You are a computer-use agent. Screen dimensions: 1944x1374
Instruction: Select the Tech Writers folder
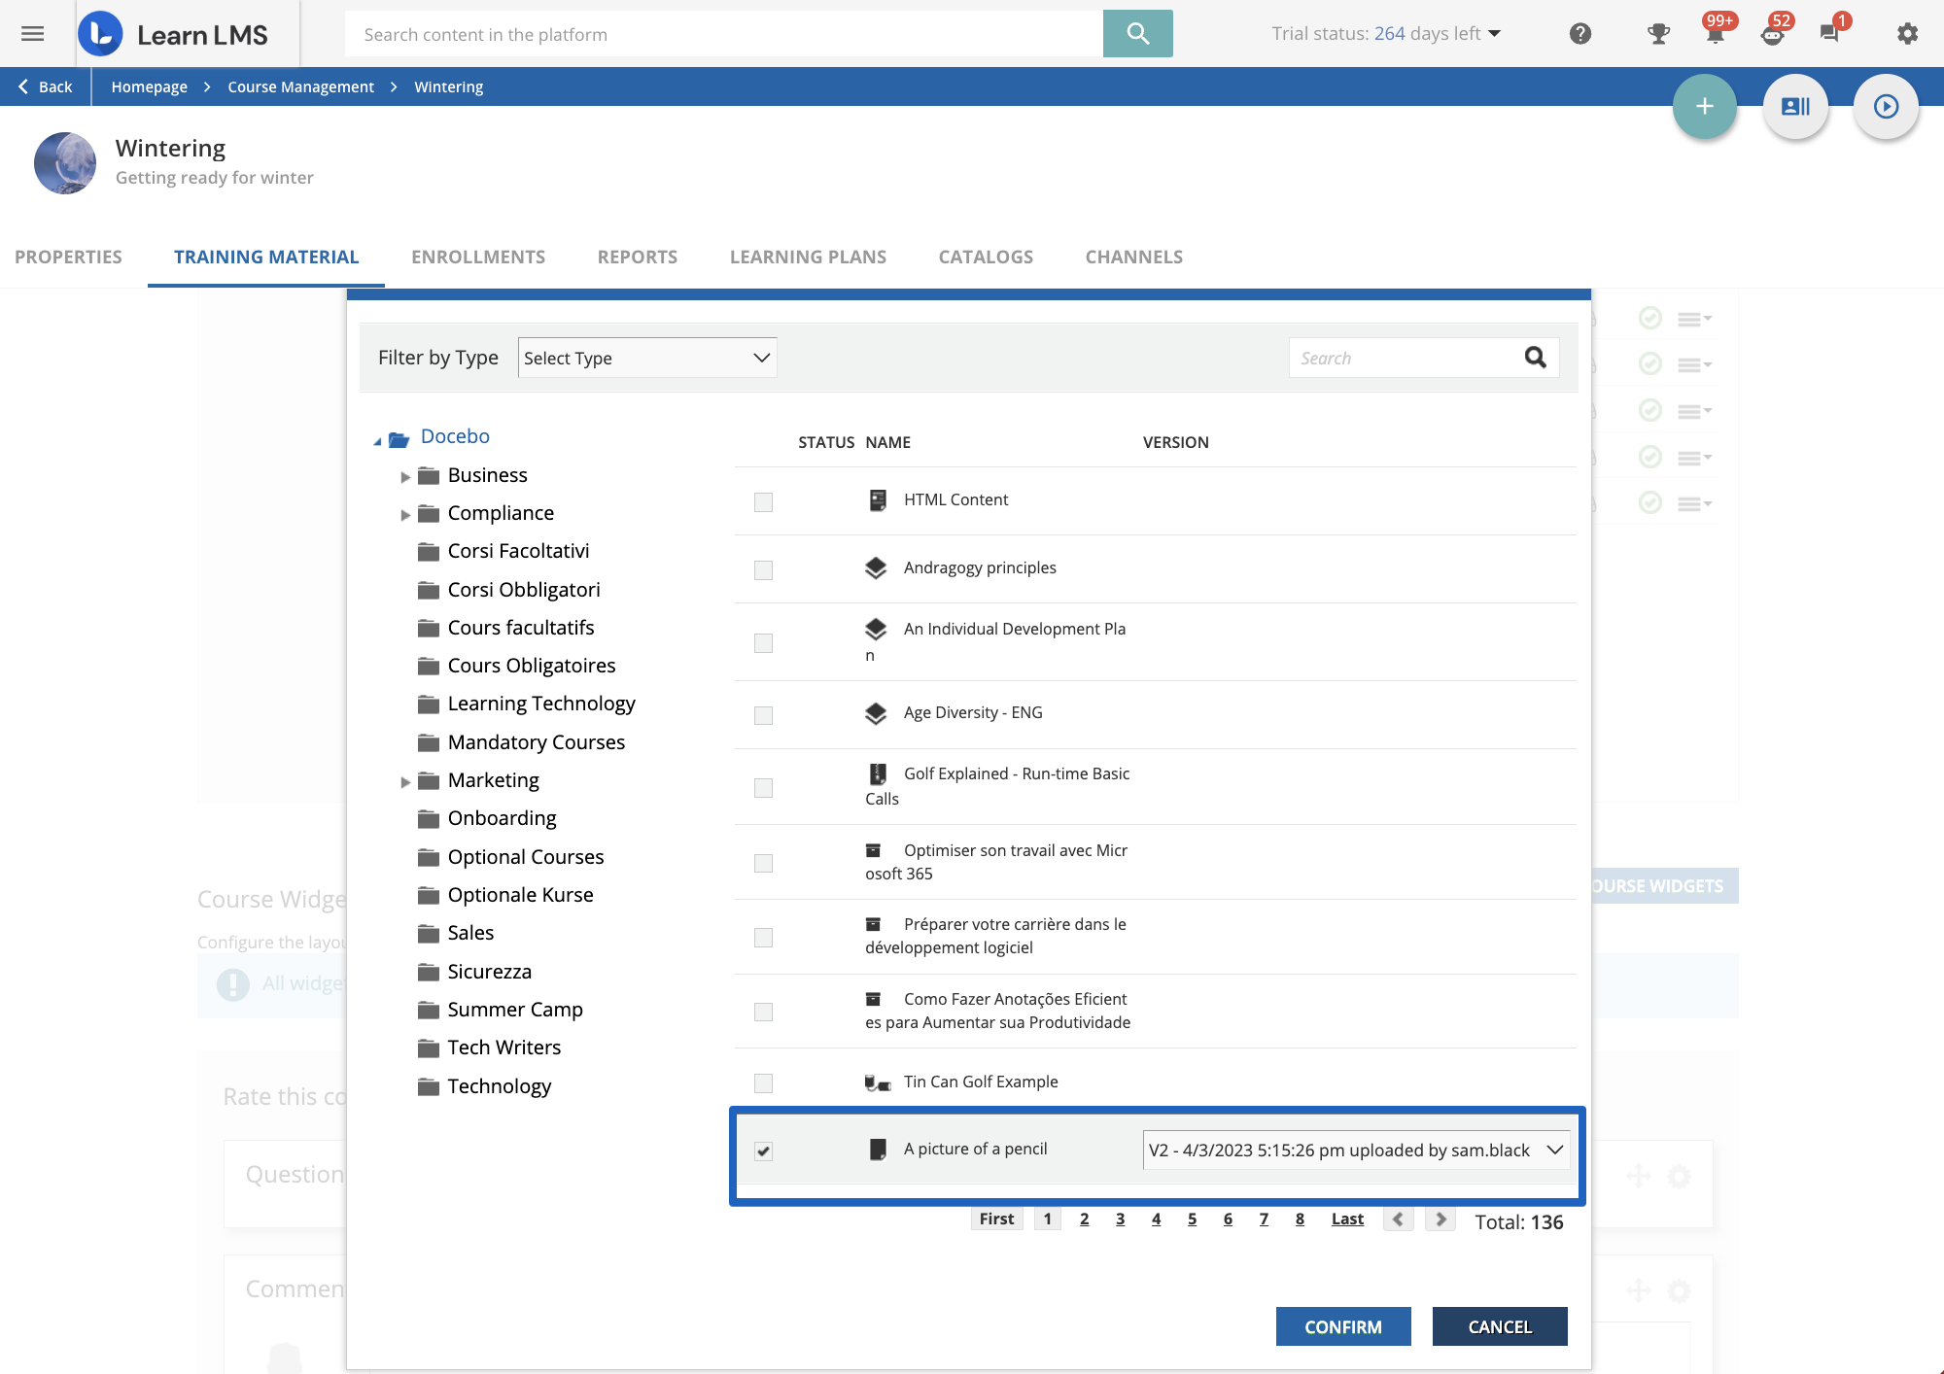coord(504,1048)
